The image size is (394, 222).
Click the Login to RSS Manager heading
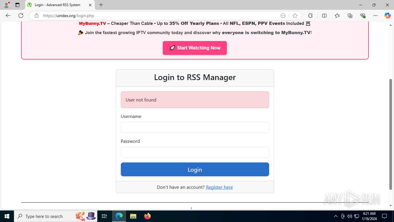tap(195, 77)
